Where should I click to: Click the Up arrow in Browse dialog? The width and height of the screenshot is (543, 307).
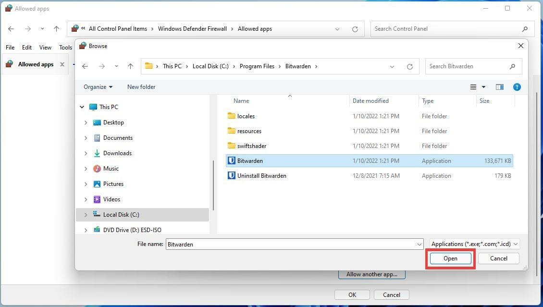click(x=130, y=66)
